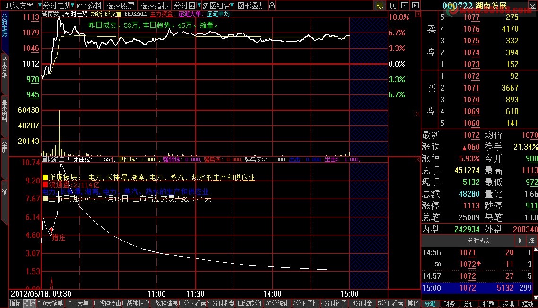The width and height of the screenshot is (538, 308).
Task: Switch to the 指数 tab
Action: [488, 304]
